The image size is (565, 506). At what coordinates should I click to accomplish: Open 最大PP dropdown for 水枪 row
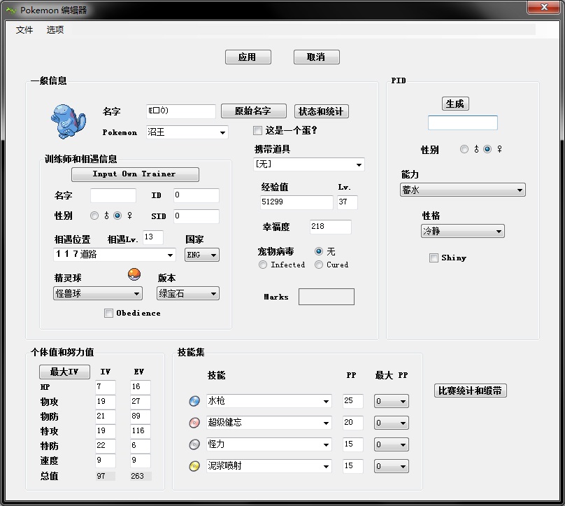click(x=392, y=401)
